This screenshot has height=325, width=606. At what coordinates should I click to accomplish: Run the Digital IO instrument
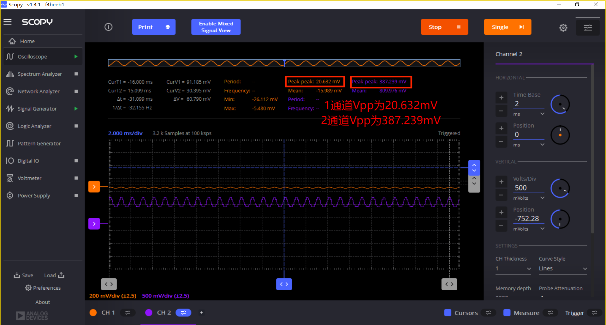point(76,161)
